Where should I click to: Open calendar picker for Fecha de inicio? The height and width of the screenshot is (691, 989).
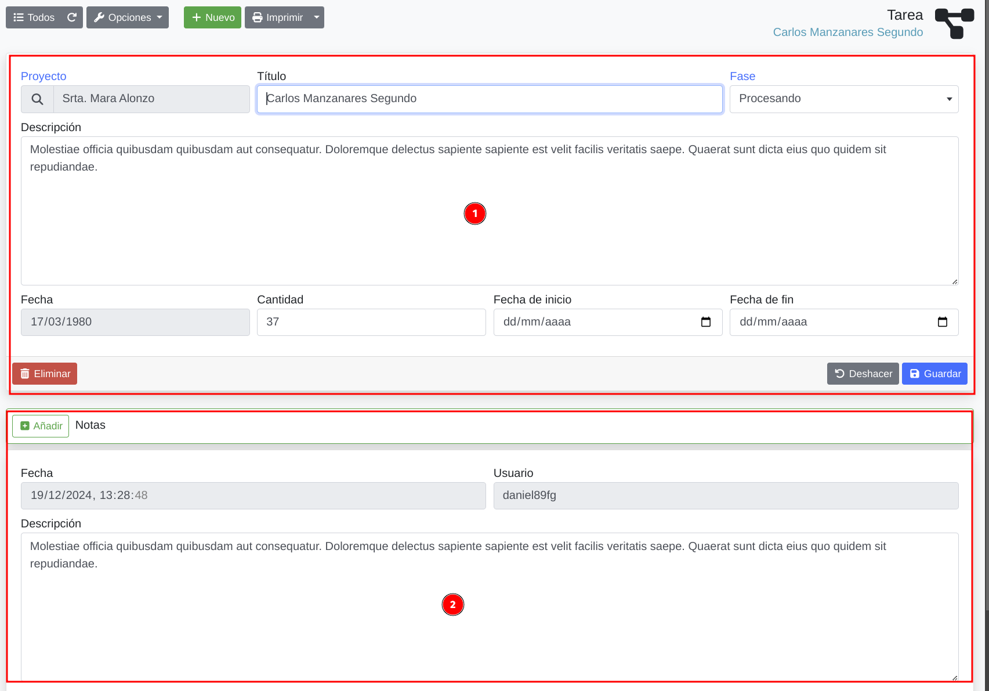tap(706, 322)
